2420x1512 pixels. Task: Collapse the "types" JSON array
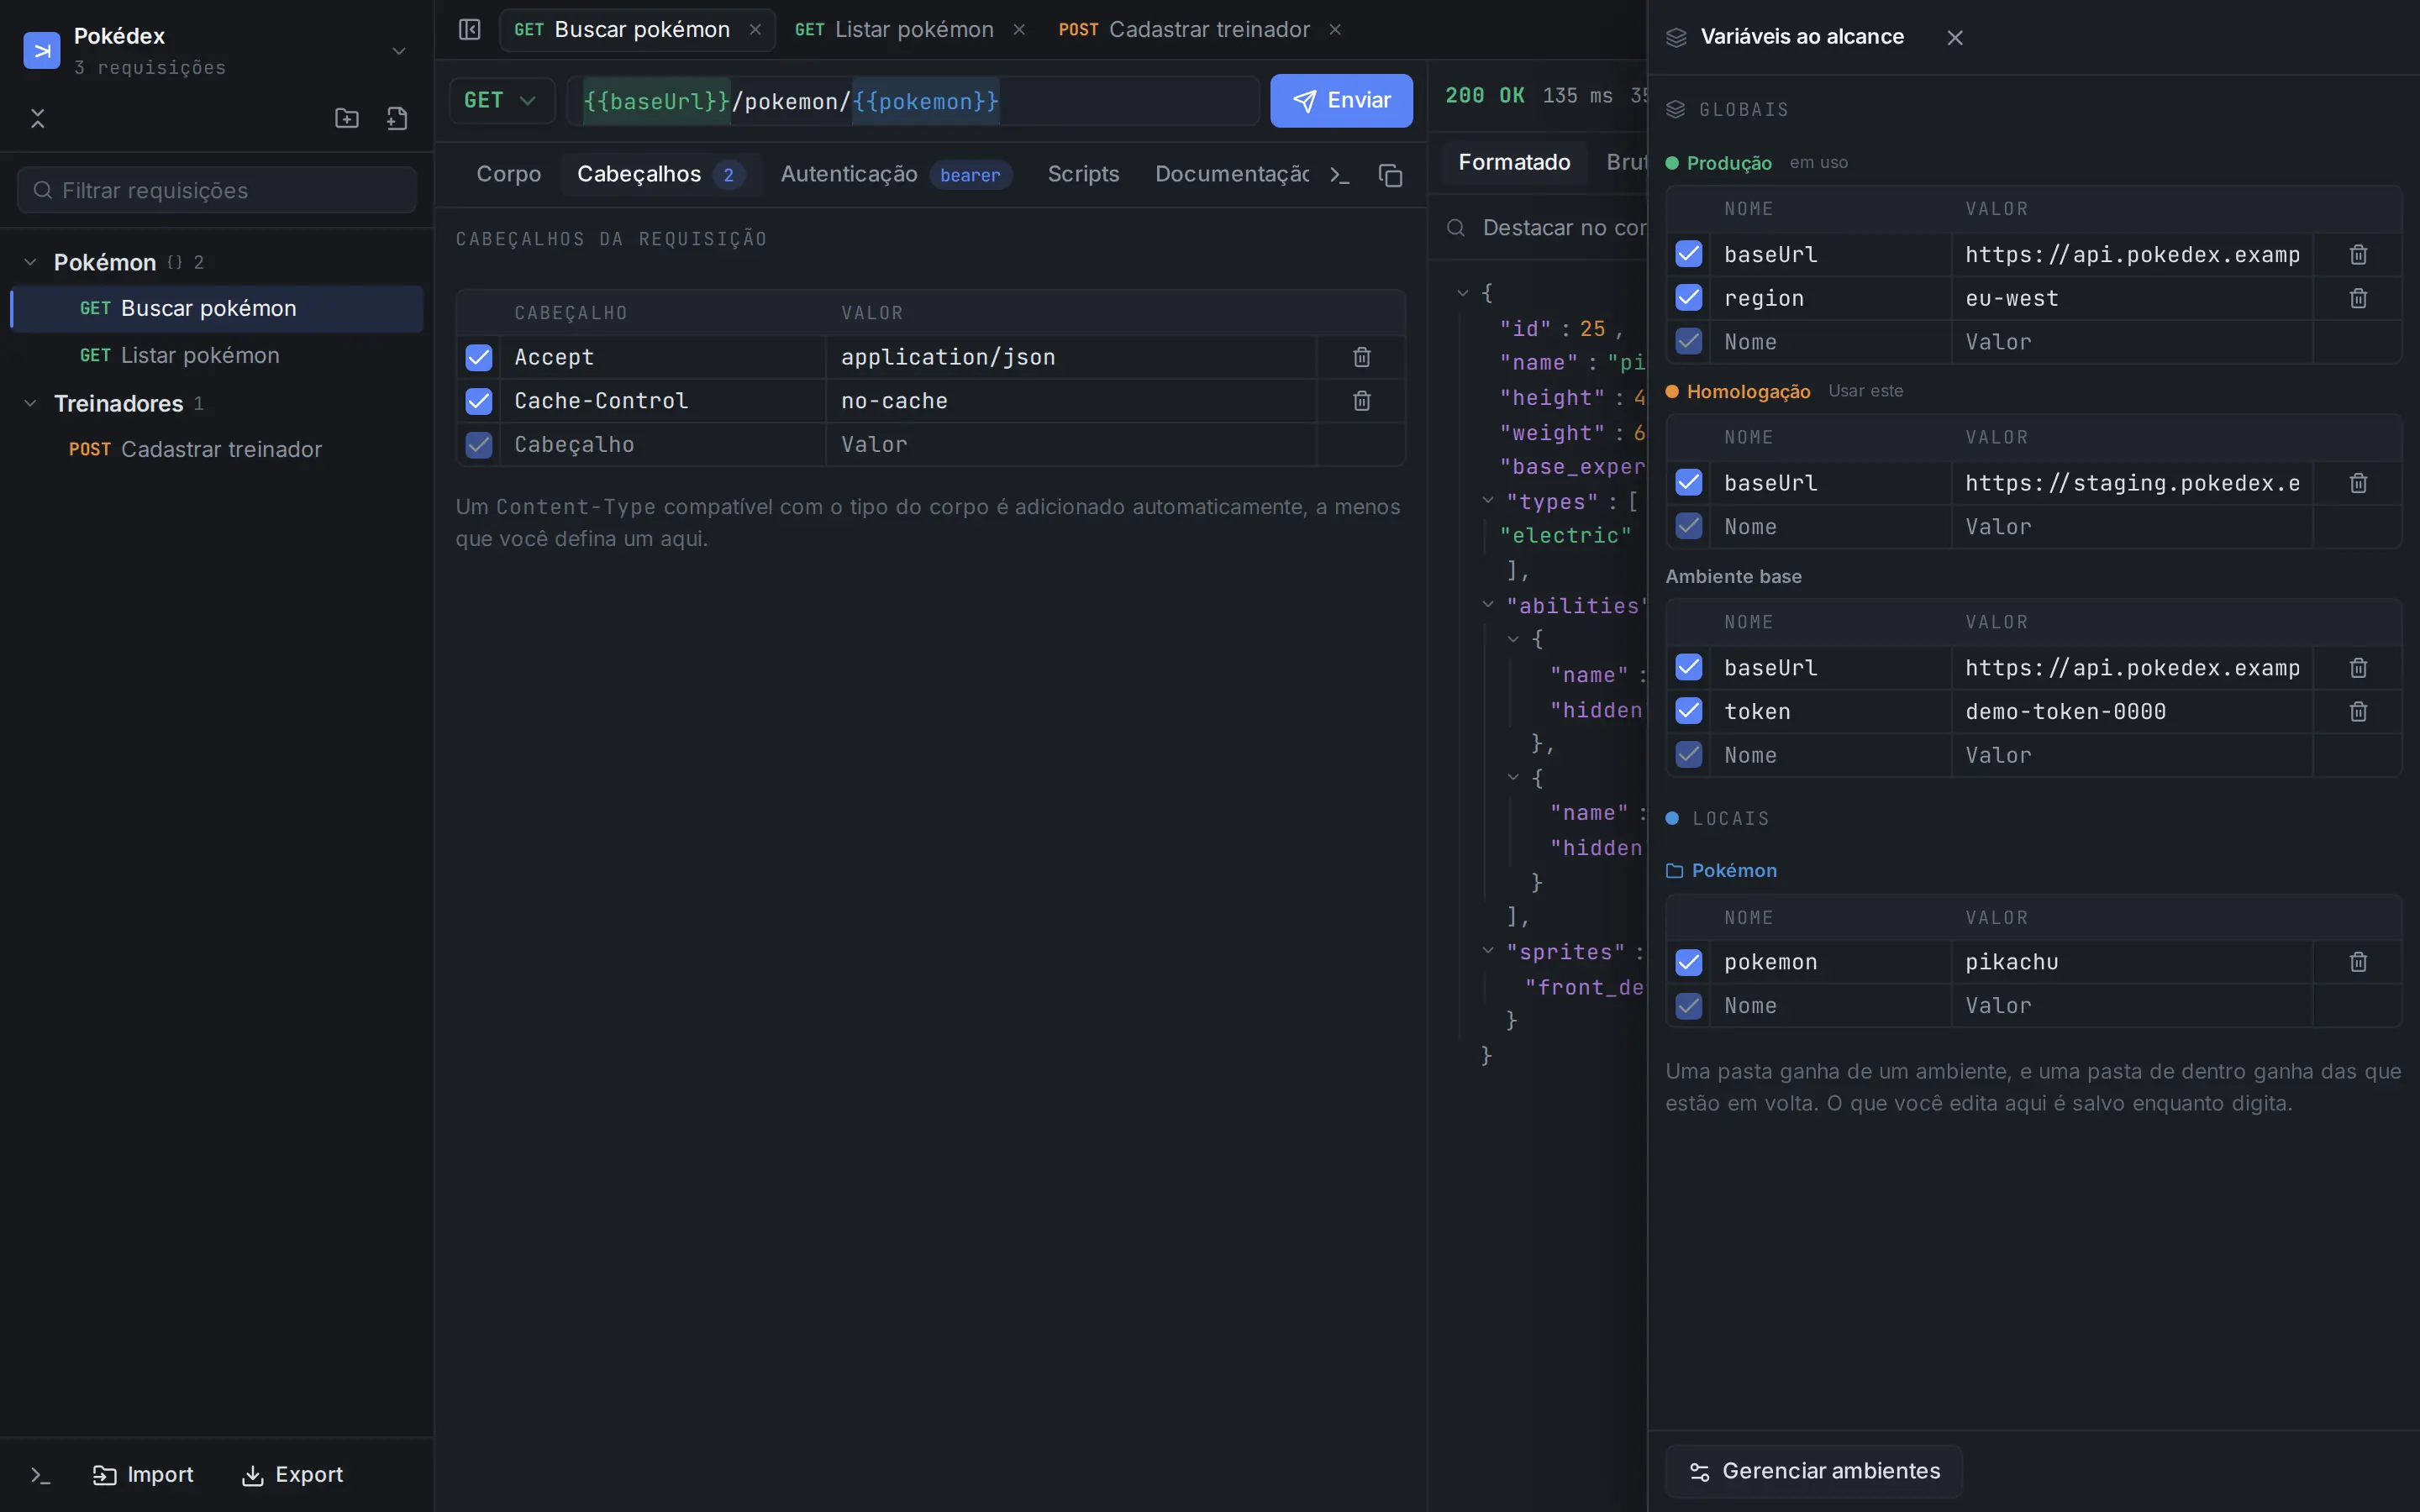[x=1488, y=500]
